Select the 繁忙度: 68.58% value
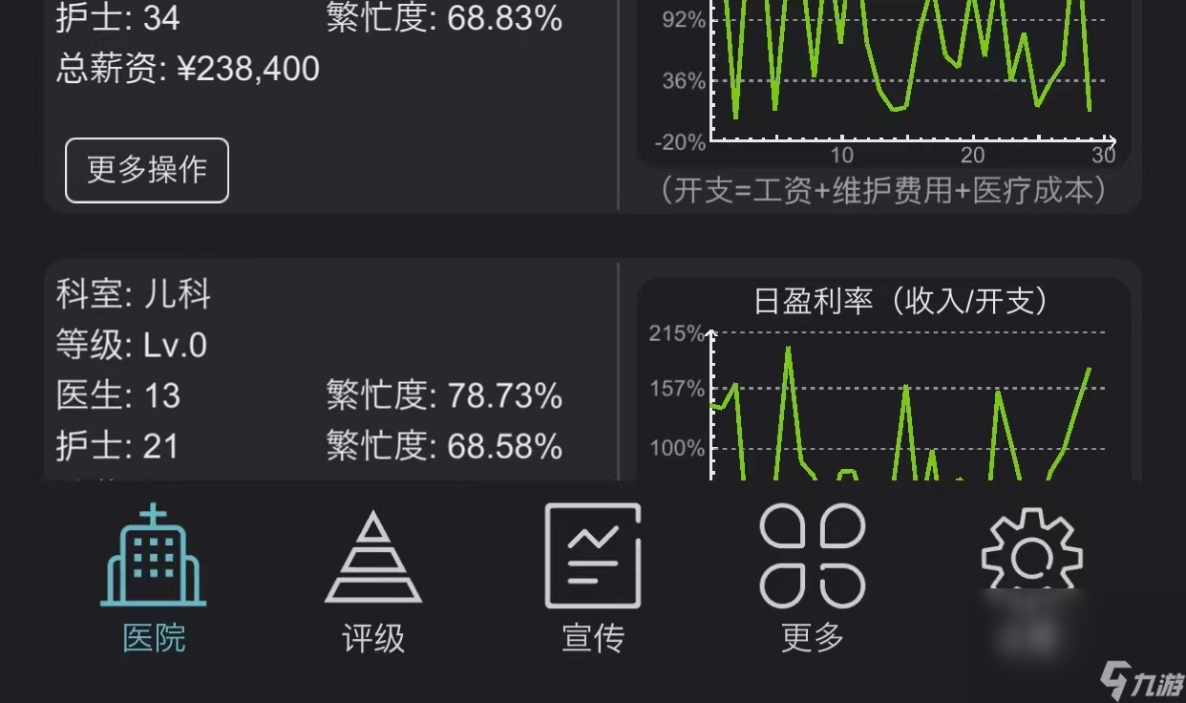The width and height of the screenshot is (1186, 703). pyautogui.click(x=444, y=446)
